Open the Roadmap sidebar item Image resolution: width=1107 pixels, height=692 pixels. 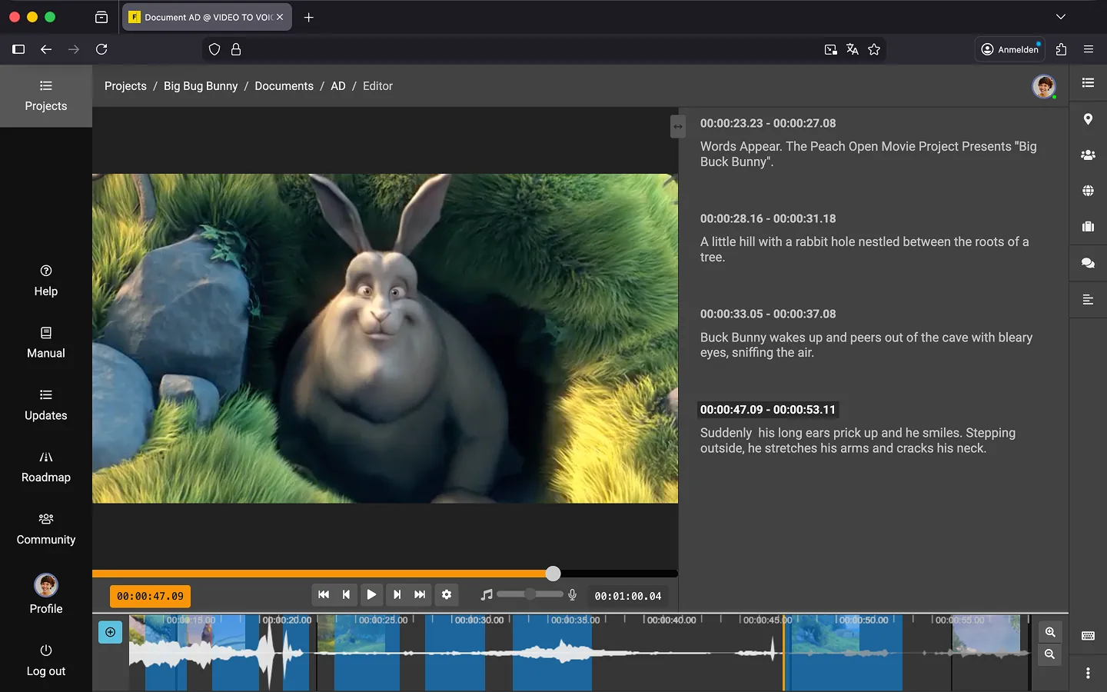(46, 467)
